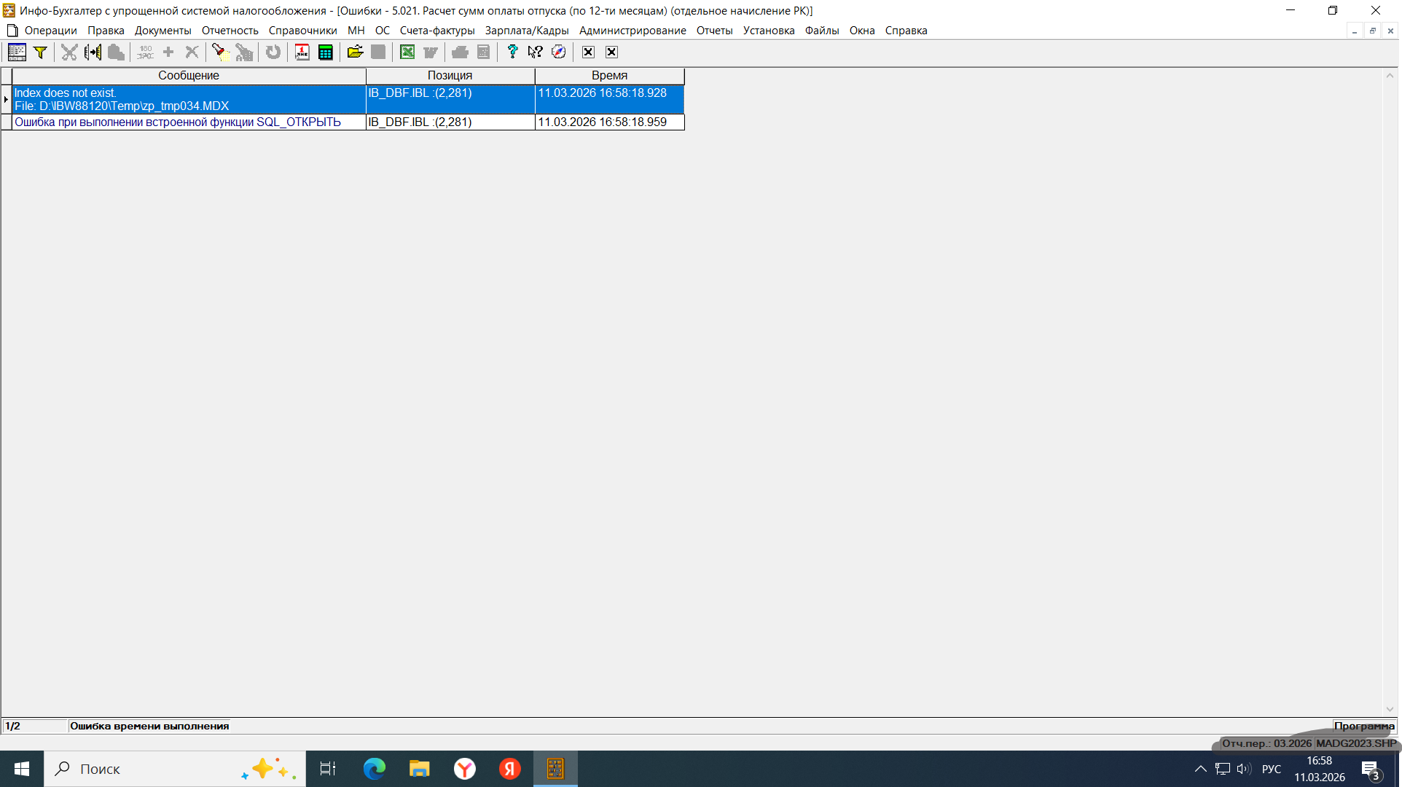Click the yellow filter funnel icon

pyautogui.click(x=41, y=52)
